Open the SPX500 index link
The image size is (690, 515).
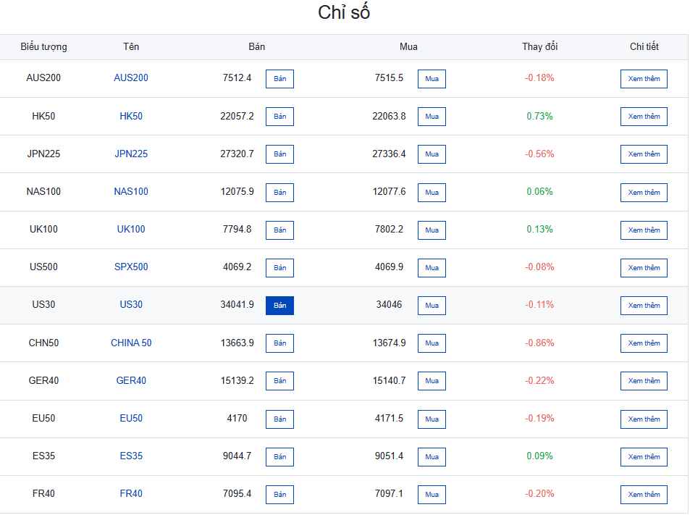coord(131,267)
